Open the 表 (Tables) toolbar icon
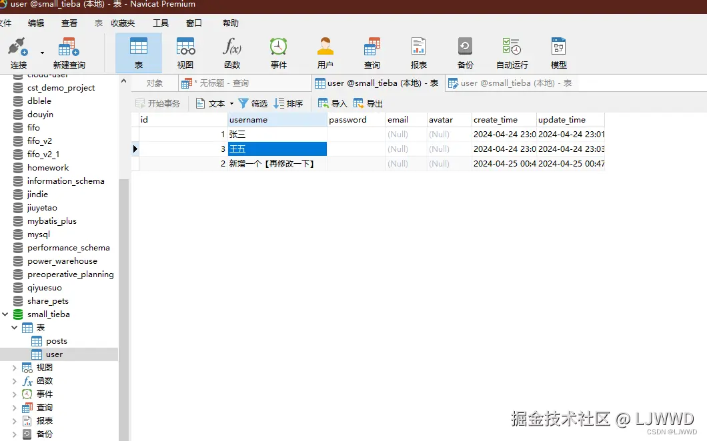This screenshot has height=441, width=707. (x=138, y=52)
